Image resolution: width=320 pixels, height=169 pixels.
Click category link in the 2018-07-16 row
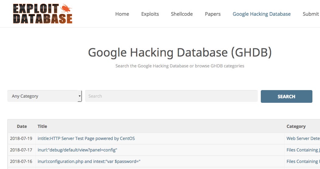[303, 161]
